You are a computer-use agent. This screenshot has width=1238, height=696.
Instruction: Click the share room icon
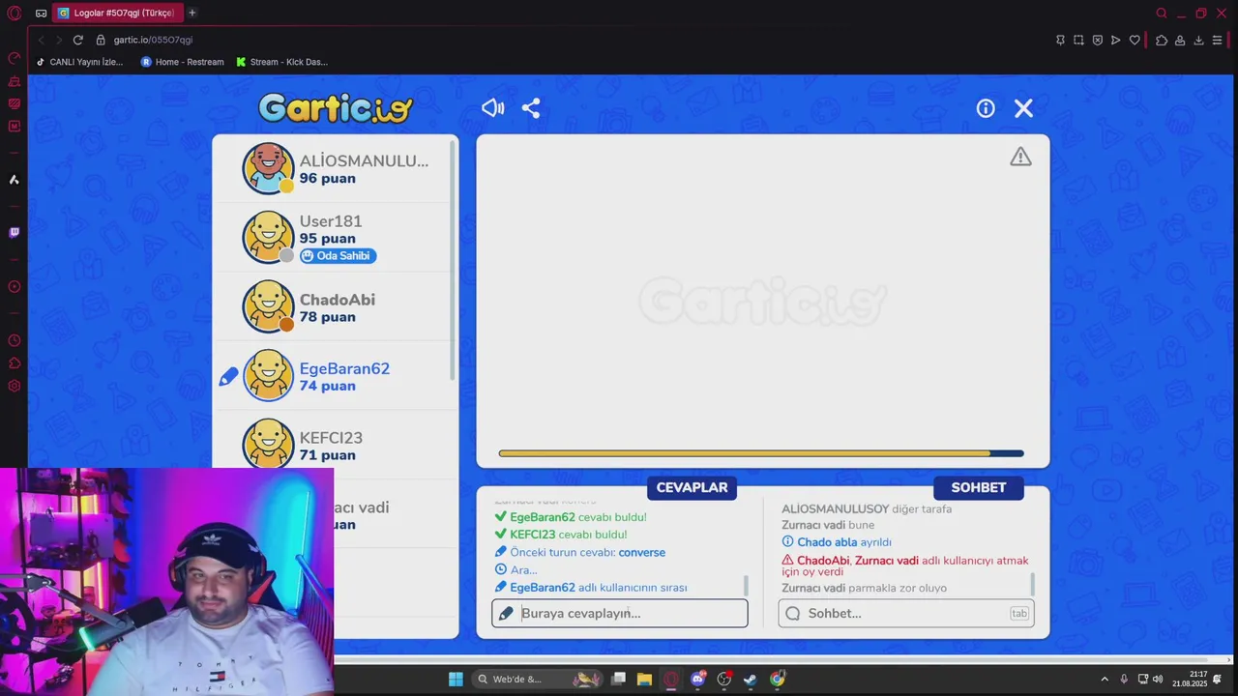[x=531, y=108]
